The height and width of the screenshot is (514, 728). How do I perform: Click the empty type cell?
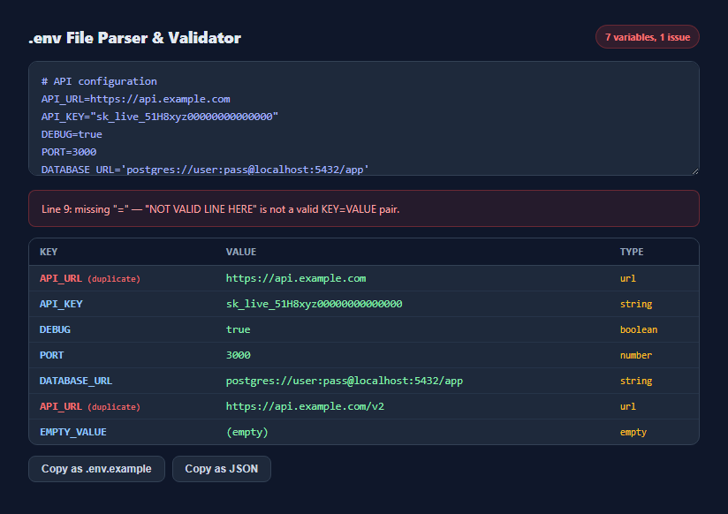pos(633,432)
